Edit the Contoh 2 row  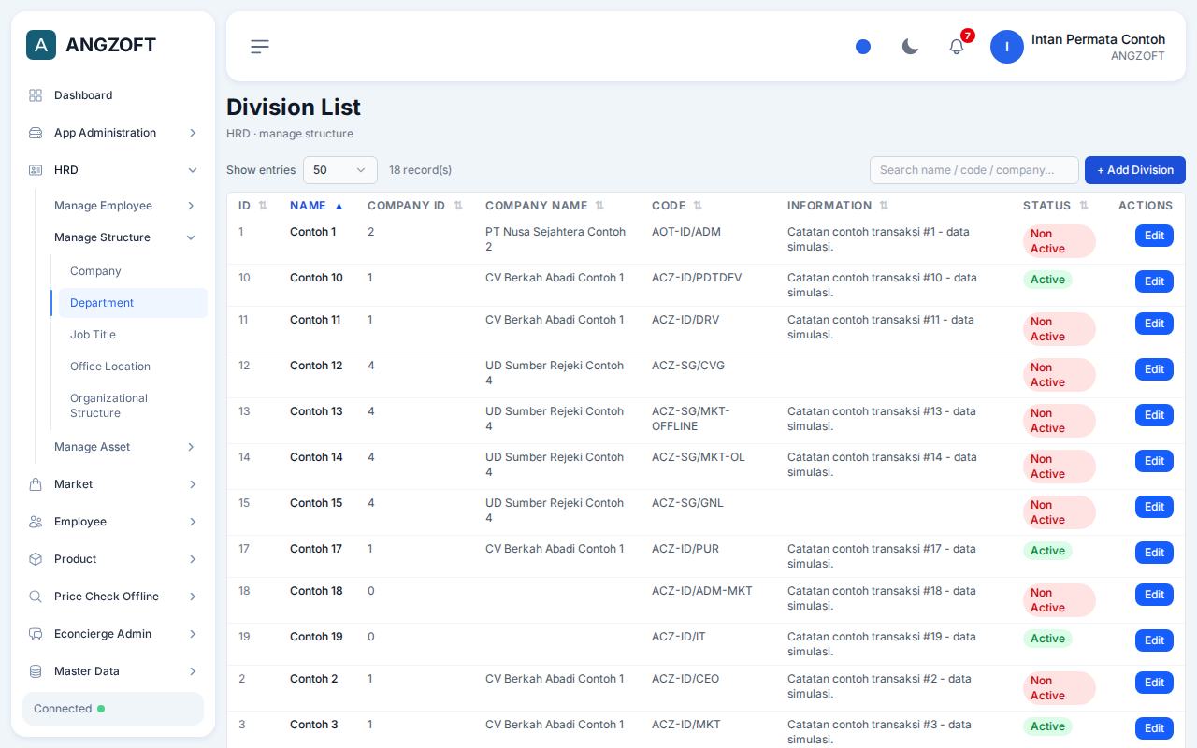1154,683
